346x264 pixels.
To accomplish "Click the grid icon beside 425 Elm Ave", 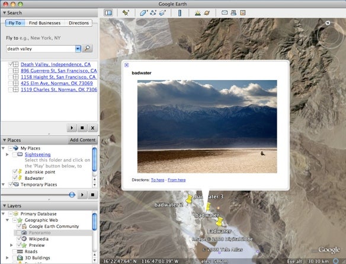I will coord(15,83).
